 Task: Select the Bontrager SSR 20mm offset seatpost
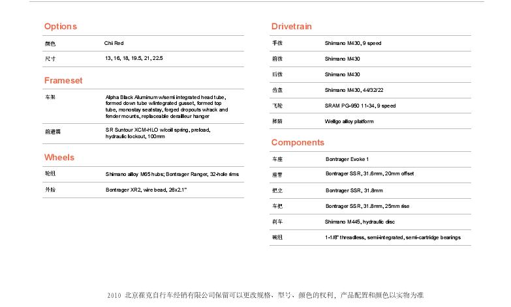tap(369, 174)
